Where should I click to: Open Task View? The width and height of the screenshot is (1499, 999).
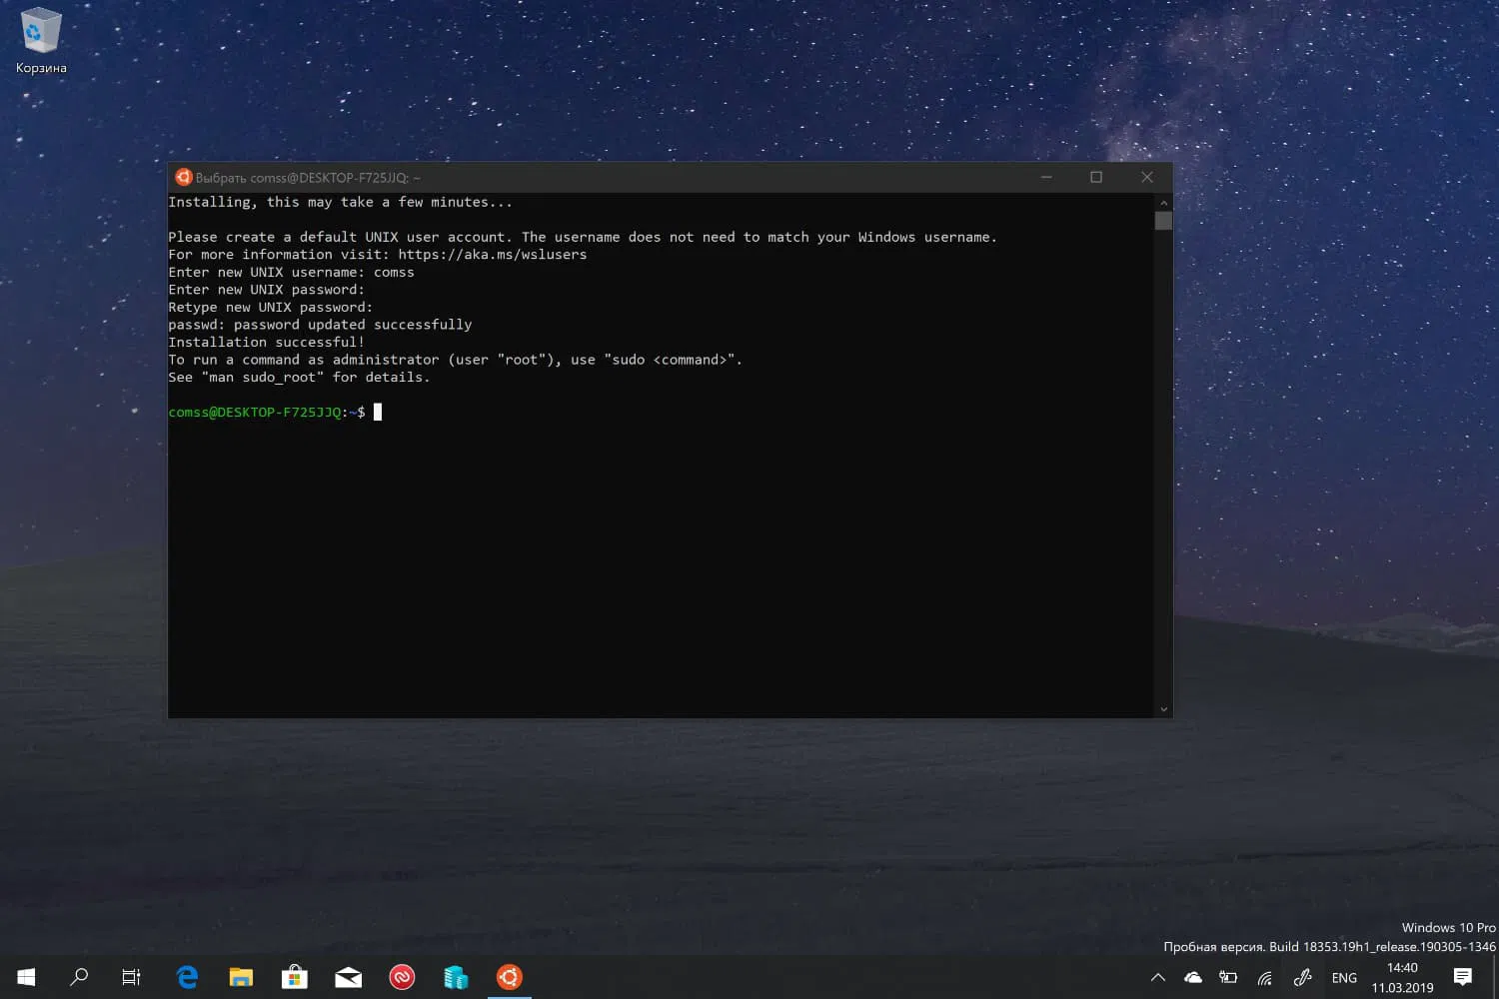click(130, 976)
